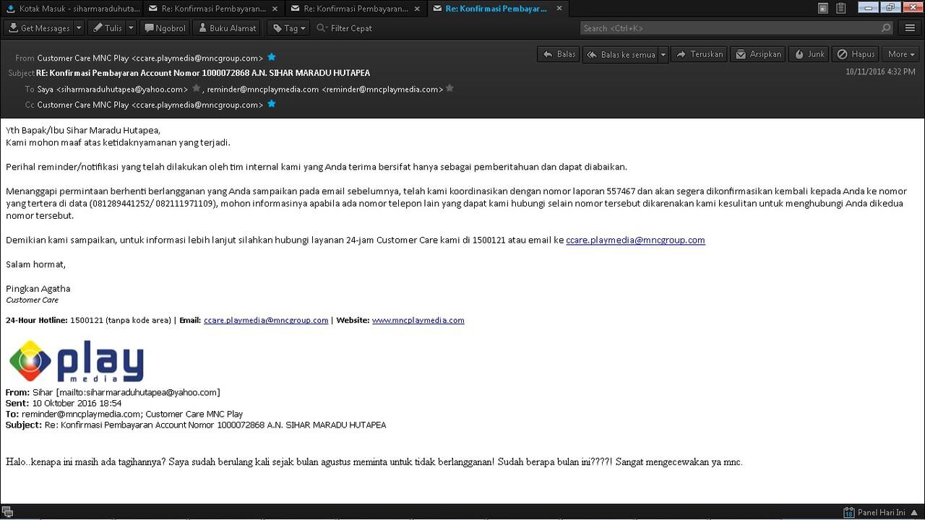Toggle the star next to reminder@mncplaymedia.com

pyautogui.click(x=449, y=88)
